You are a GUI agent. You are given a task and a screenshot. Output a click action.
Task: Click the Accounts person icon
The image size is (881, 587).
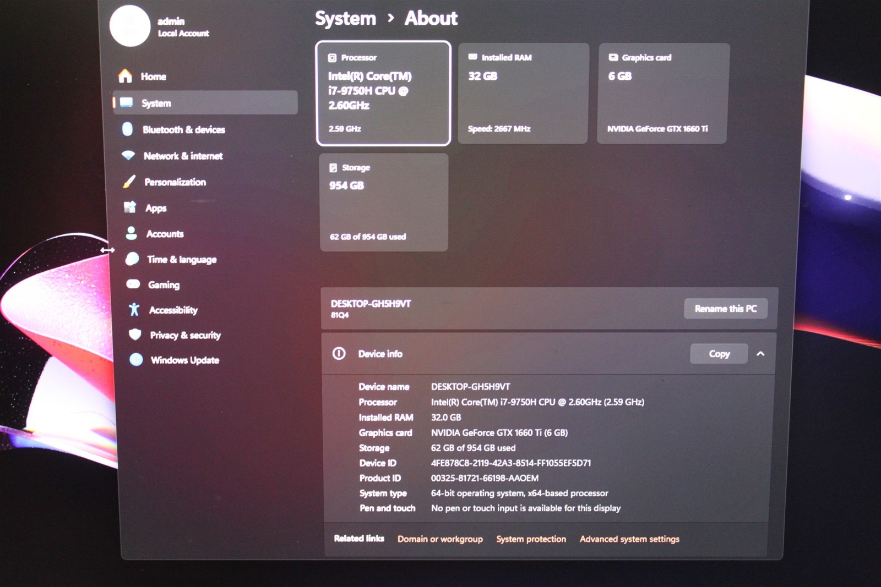click(131, 233)
